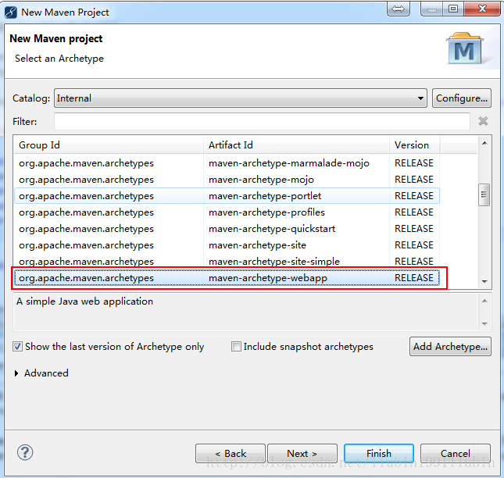504x478 pixels.
Task: Cancel the New Maven Project dialog
Action: [x=456, y=453]
